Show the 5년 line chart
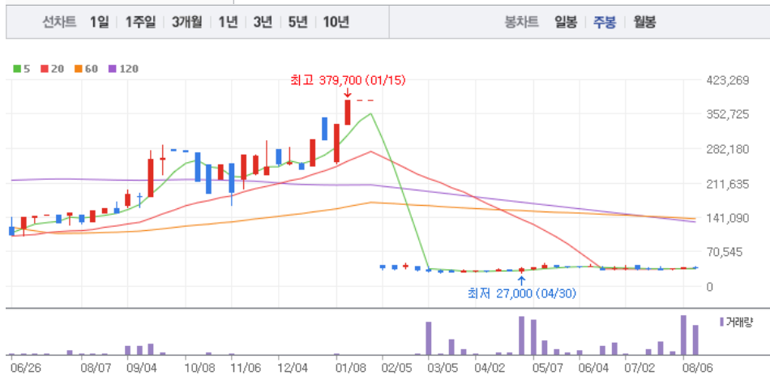Screen dimensions: 770x380 297,22
